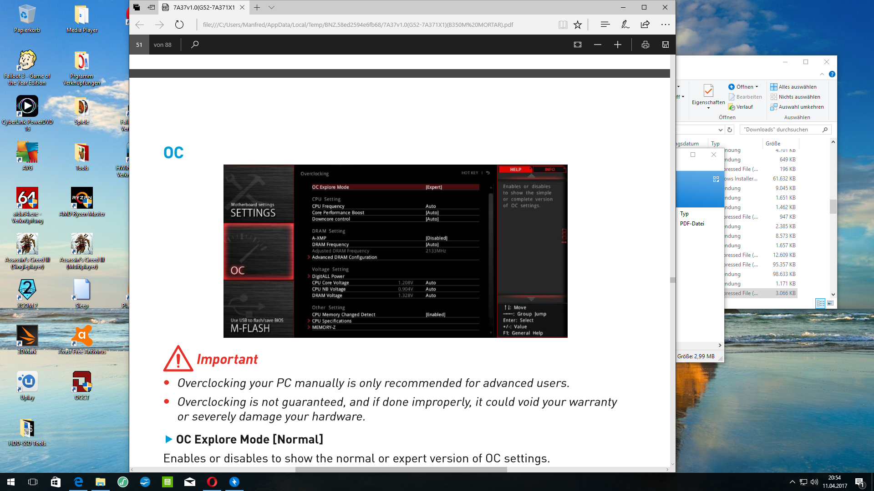Viewport: 874px width, 491px height.
Task: Print the PDF using printer icon
Action: (x=645, y=45)
